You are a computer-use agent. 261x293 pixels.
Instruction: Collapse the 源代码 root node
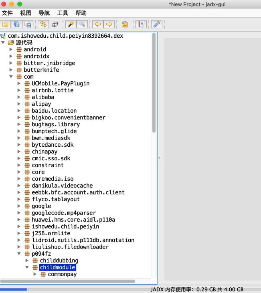pyautogui.click(x=3, y=42)
